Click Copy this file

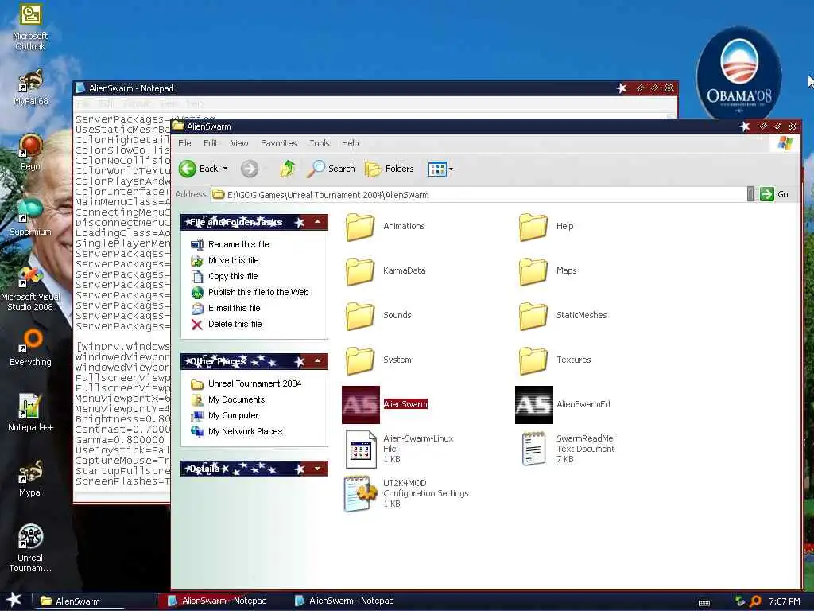pyautogui.click(x=233, y=276)
